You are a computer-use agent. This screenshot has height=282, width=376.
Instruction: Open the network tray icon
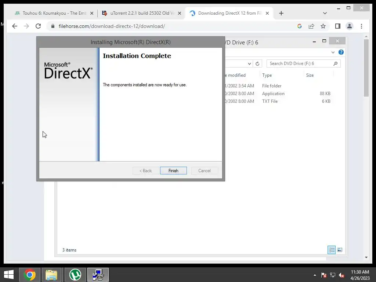tap(333, 275)
